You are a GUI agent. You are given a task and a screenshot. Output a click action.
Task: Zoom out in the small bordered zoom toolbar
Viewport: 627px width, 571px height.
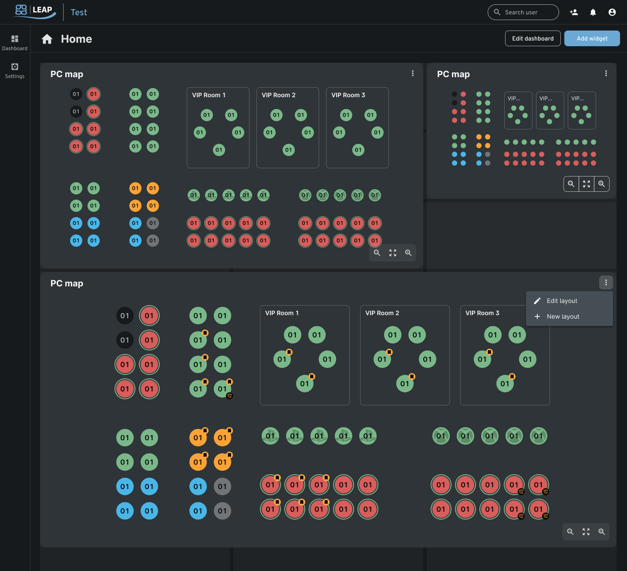point(571,184)
